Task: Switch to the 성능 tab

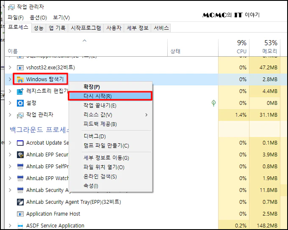Action: point(39,28)
